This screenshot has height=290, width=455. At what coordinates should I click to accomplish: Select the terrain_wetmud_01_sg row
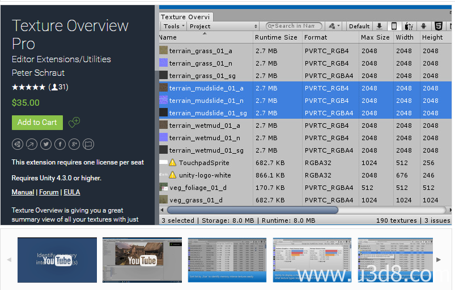(x=305, y=150)
